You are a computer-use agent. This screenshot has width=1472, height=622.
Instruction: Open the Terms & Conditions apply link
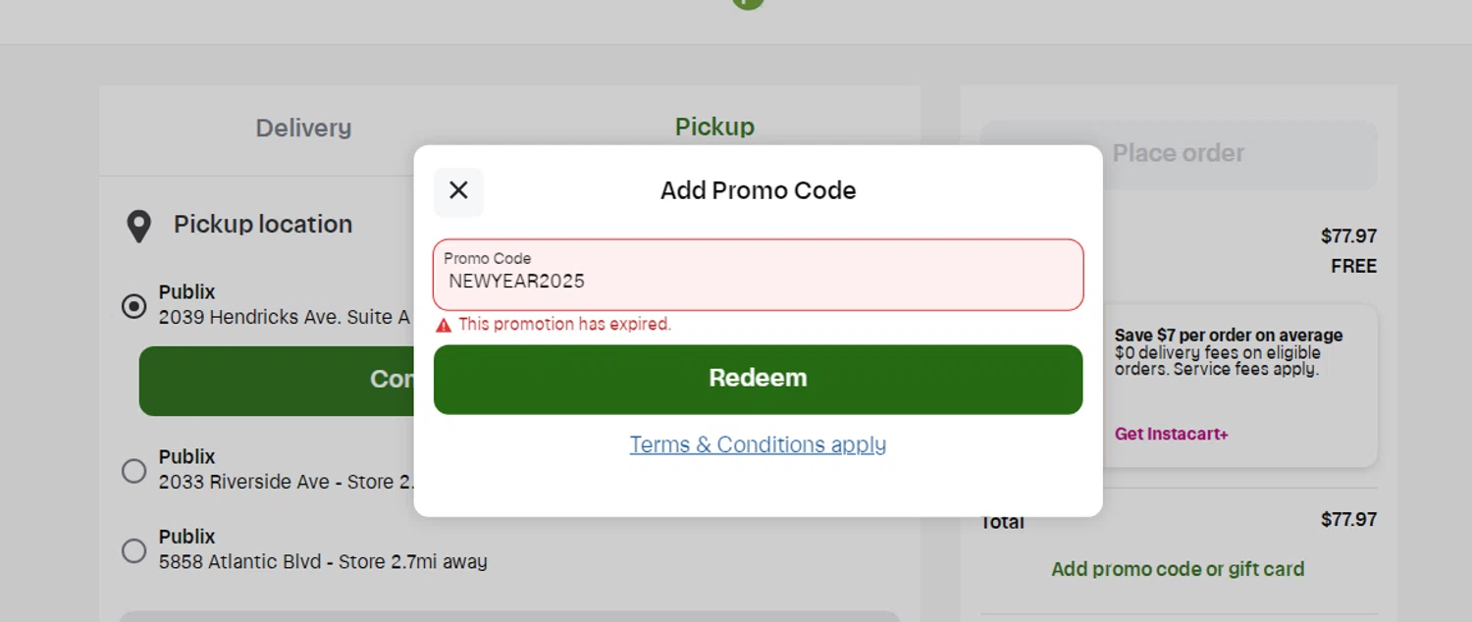[758, 444]
